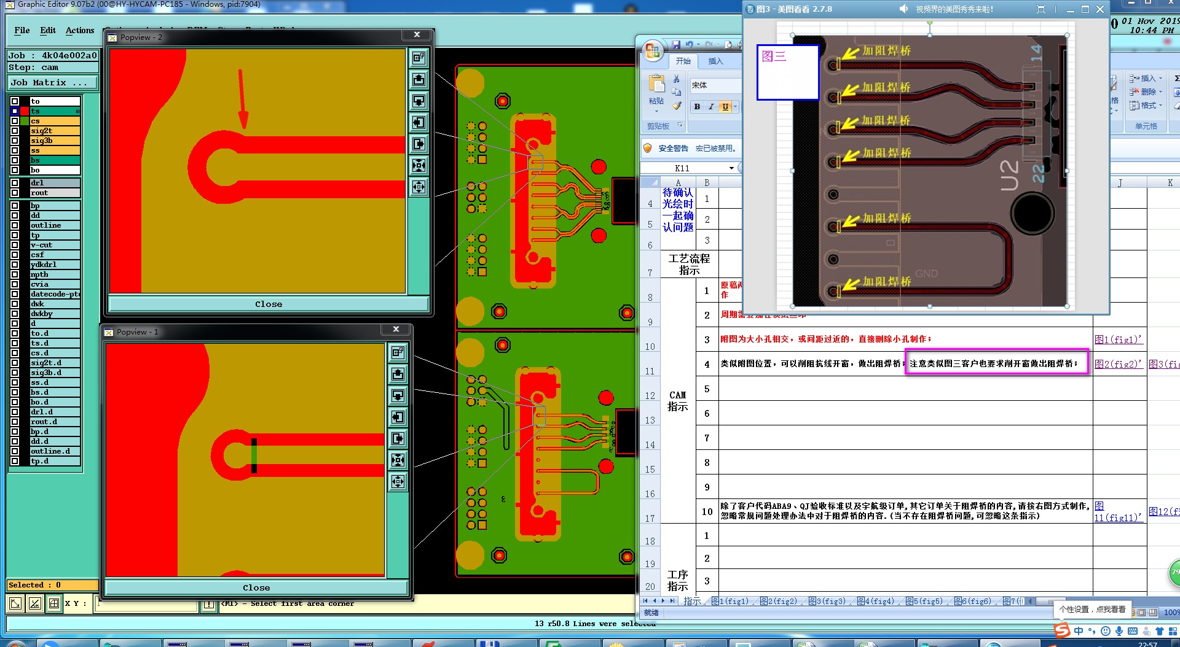Click pan down icon in Popview 1
This screenshot has width=1180, height=647.
[x=398, y=395]
